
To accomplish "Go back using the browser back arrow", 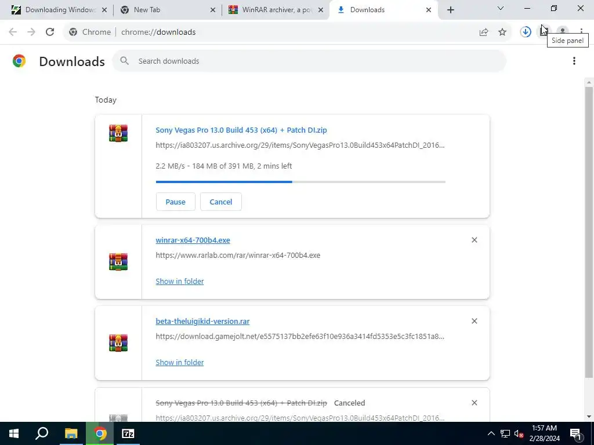I will (13, 32).
